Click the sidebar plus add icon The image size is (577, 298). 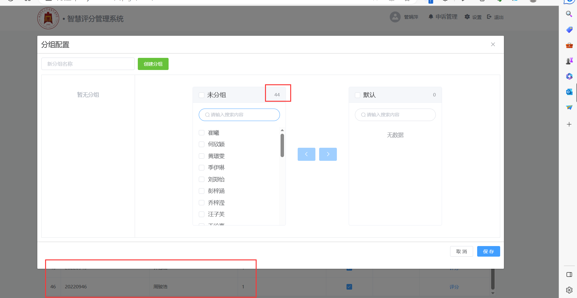tap(569, 124)
